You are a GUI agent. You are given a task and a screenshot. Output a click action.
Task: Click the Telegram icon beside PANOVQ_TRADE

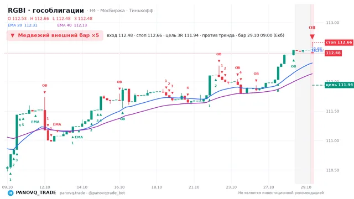tap(11, 193)
